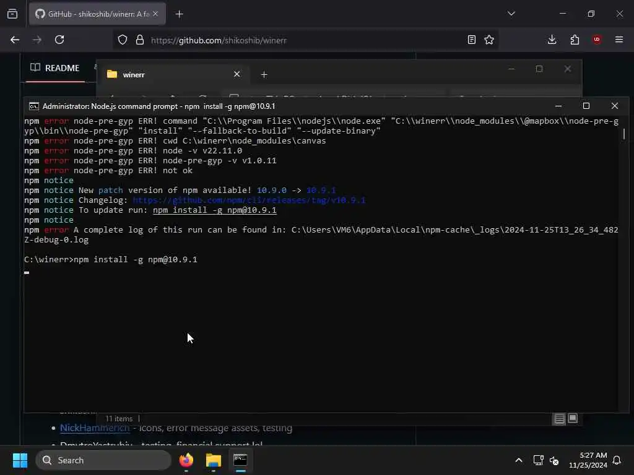Click npm changelog releases URL
The image size is (634, 475).
[x=249, y=200]
